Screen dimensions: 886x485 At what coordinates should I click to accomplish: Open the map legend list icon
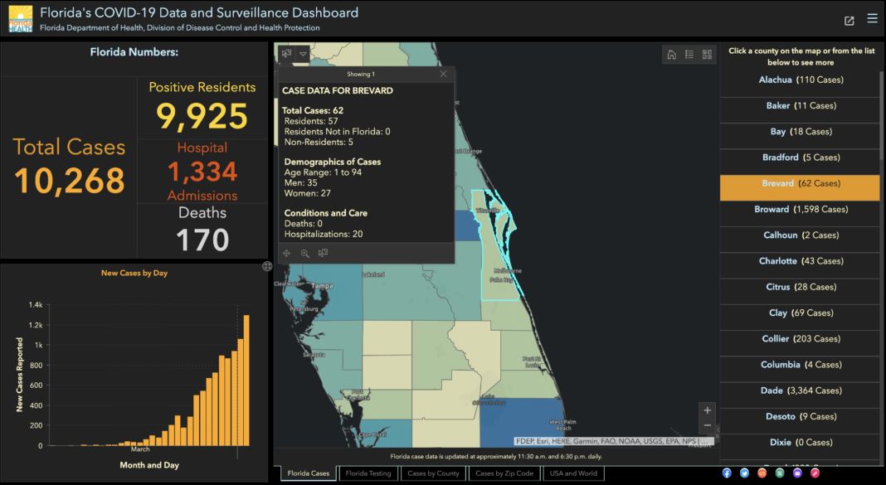coord(689,55)
